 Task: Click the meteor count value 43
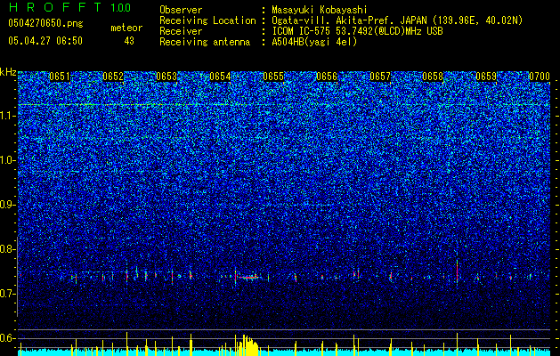pyautogui.click(x=129, y=41)
